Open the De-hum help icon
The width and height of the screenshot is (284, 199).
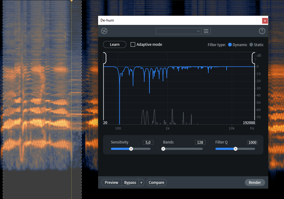[262, 31]
